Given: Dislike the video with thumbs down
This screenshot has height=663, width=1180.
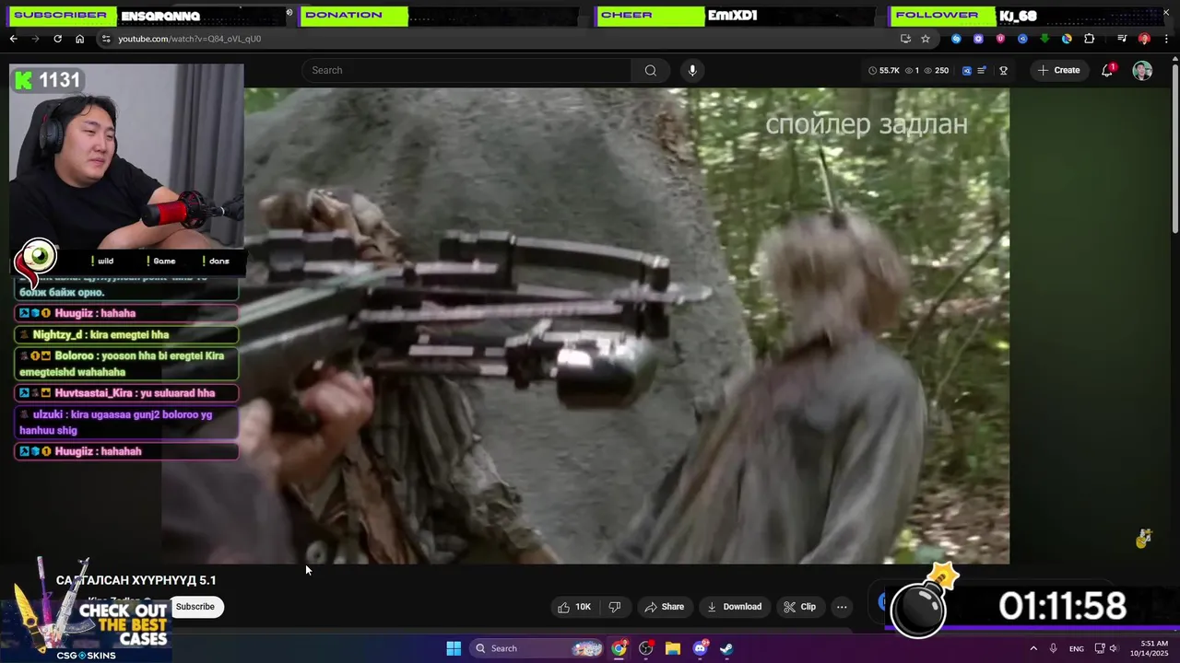Looking at the screenshot, I should click(615, 607).
